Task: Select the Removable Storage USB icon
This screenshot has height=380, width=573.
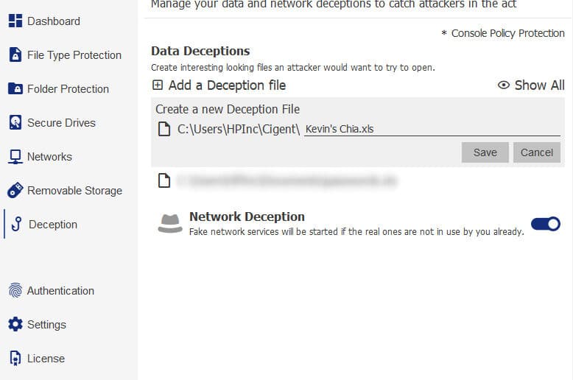Action: point(15,190)
